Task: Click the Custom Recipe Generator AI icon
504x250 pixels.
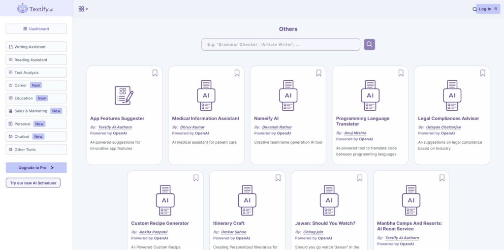Action: pos(165,200)
